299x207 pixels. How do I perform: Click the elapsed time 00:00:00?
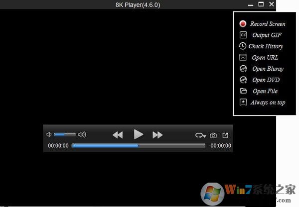click(58, 146)
